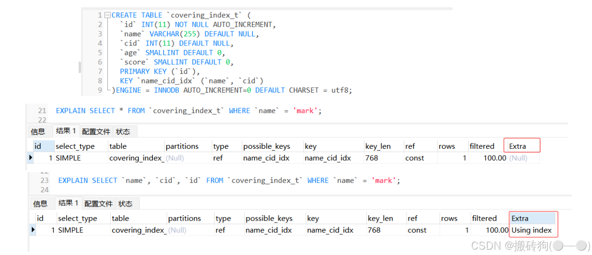Select the SIMPLE cell in the Using index result grid

pyautogui.click(x=83, y=230)
